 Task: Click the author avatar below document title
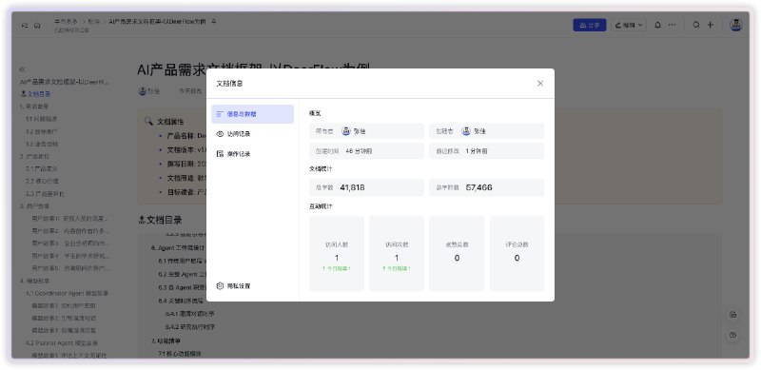point(143,90)
